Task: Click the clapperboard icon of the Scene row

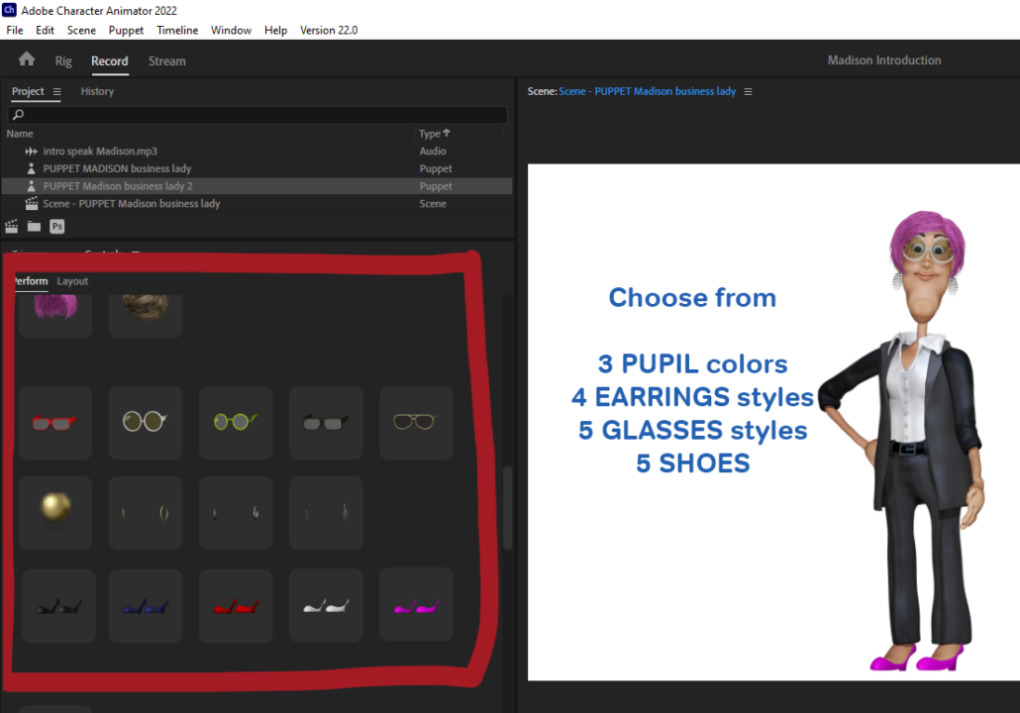Action: pyautogui.click(x=31, y=204)
